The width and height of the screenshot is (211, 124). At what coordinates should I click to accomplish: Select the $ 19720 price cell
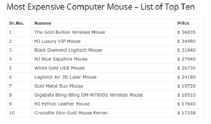187,86
